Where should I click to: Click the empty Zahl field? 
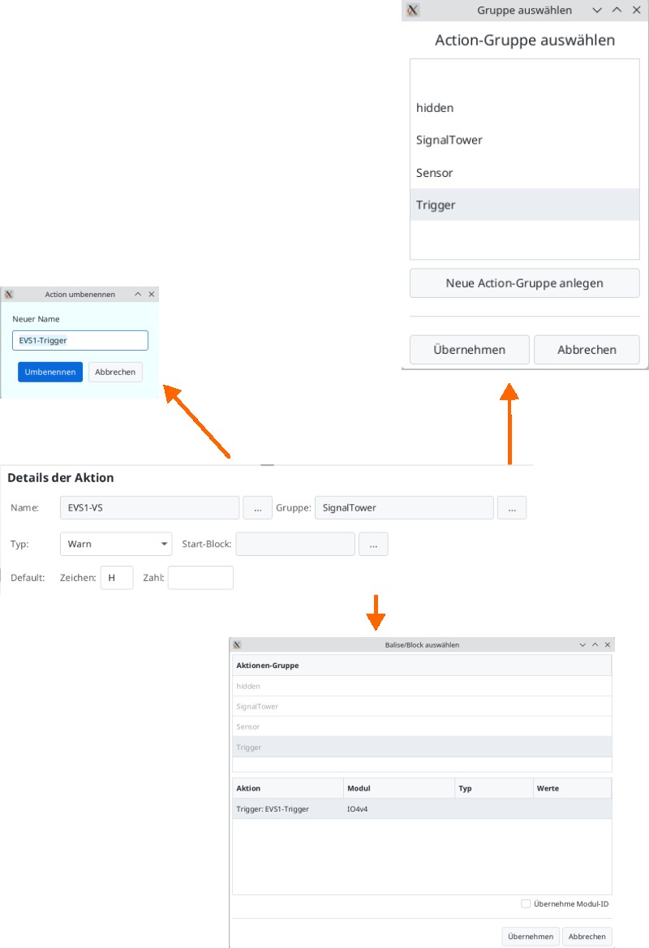[200, 578]
